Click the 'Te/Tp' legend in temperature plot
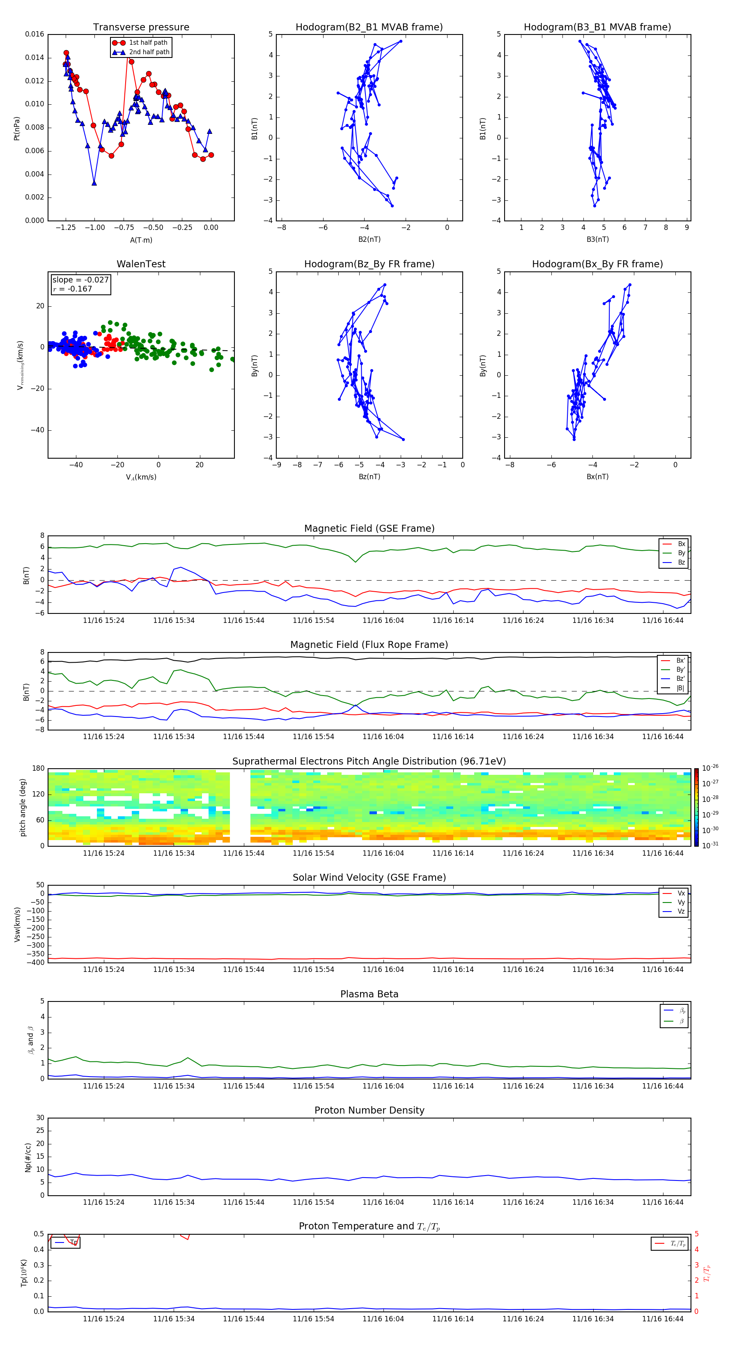This screenshot has height=1355, width=739. pyautogui.click(x=670, y=1243)
